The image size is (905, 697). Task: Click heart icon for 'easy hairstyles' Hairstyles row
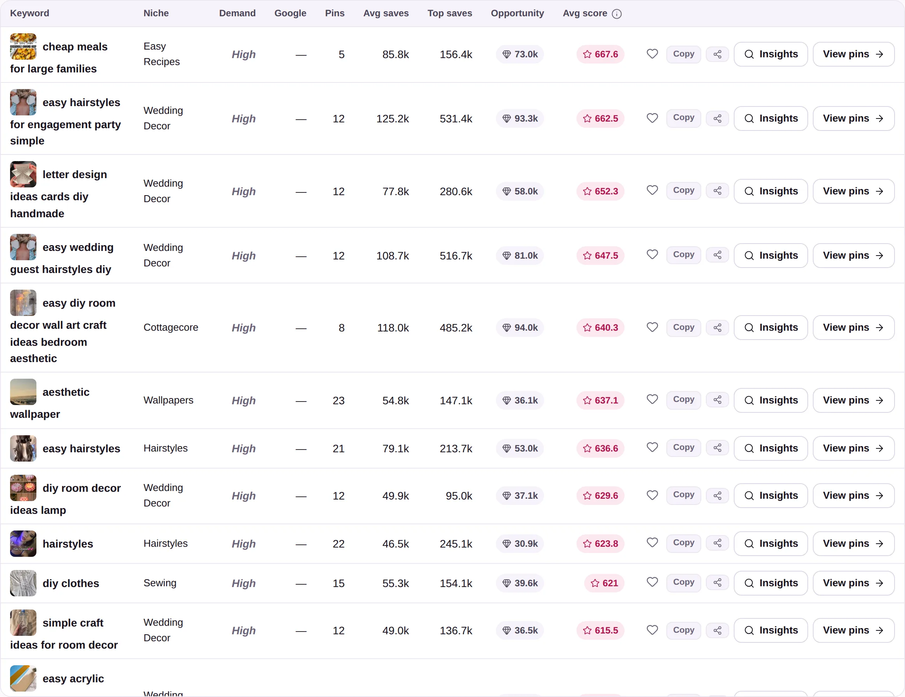[652, 448]
